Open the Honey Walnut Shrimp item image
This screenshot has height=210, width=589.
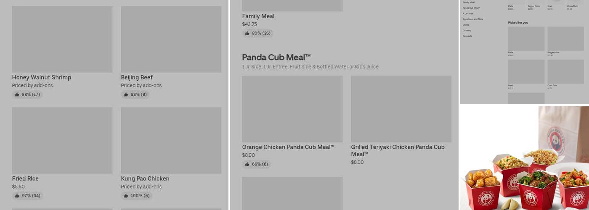[x=62, y=39]
